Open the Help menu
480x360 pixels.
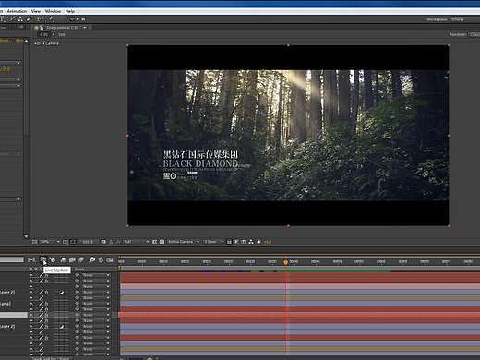pos(70,11)
